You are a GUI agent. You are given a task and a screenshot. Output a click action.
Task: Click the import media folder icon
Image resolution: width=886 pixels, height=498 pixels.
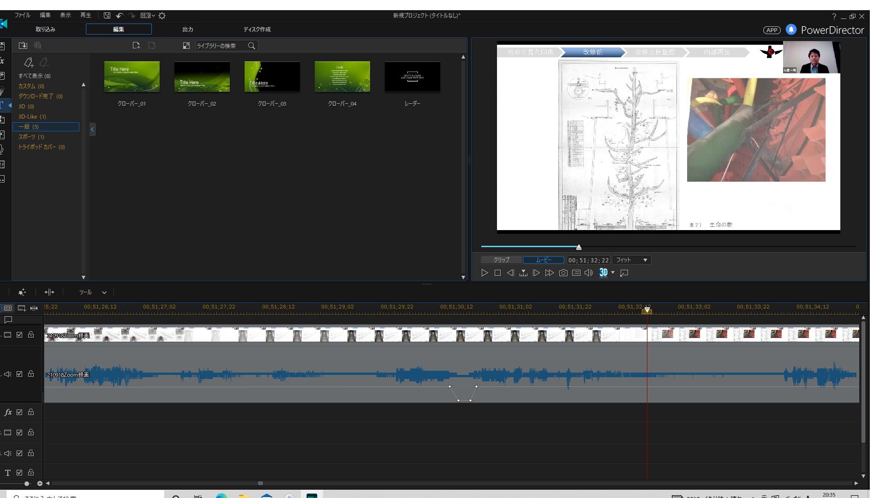(x=23, y=46)
